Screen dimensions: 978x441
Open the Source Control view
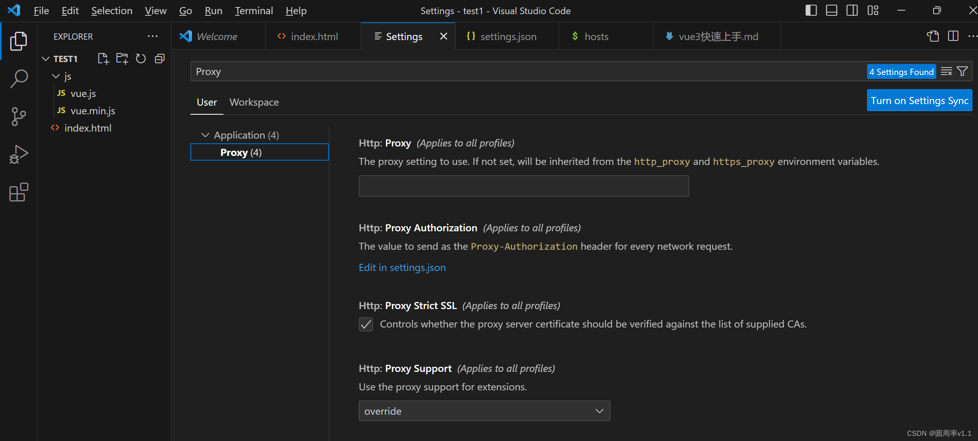click(x=18, y=116)
